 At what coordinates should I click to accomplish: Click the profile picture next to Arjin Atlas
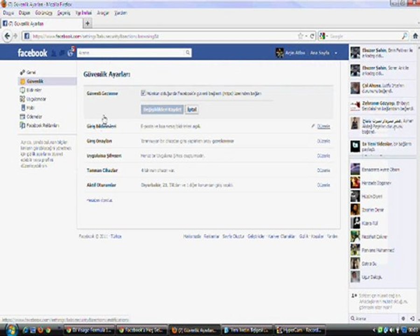pos(280,53)
